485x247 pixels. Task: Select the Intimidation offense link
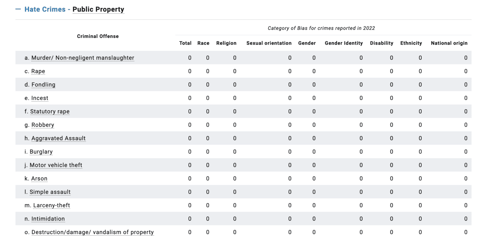[x=48, y=219]
